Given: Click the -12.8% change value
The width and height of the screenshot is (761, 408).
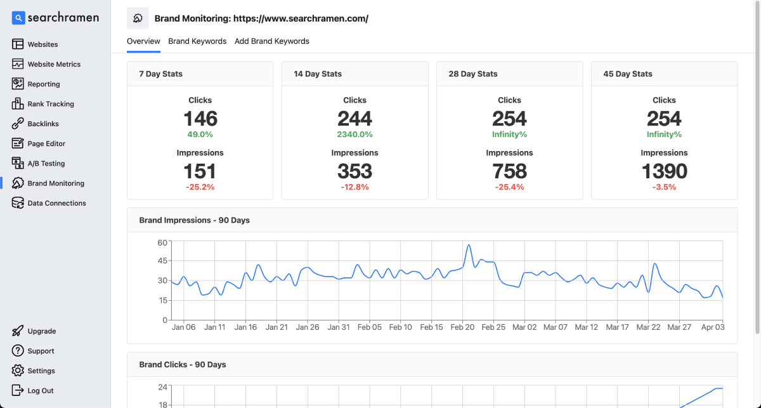Looking at the screenshot, I should click(x=355, y=187).
